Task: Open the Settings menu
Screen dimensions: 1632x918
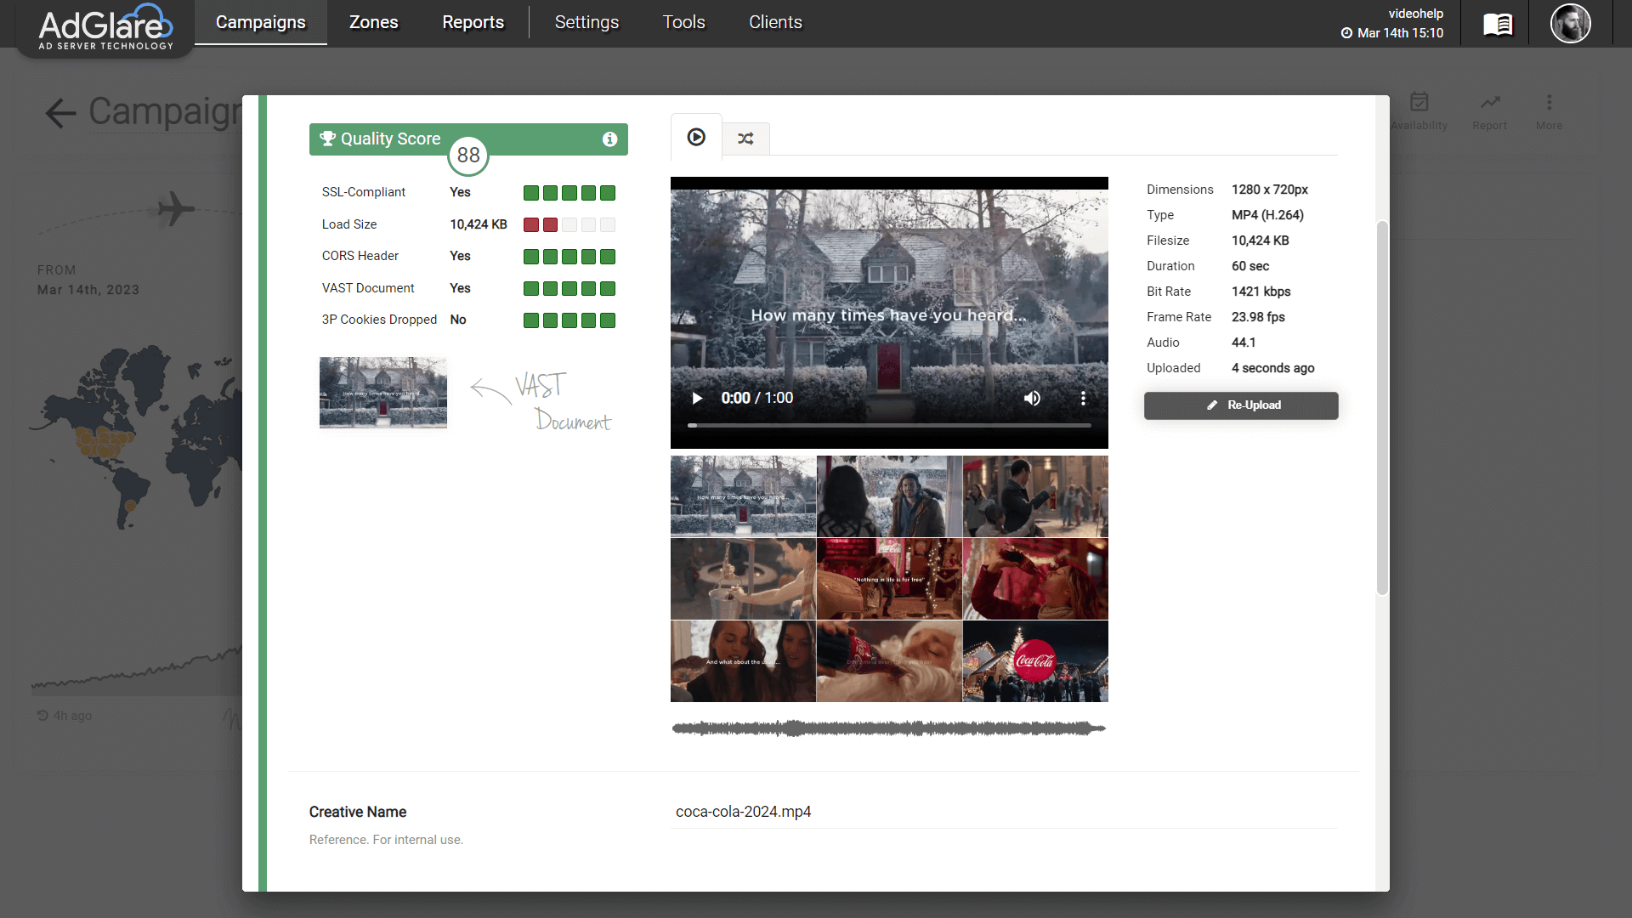Action: coord(586,22)
